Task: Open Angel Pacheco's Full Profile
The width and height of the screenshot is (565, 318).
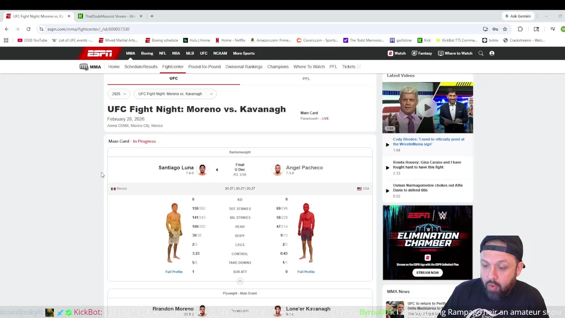Action: (x=306, y=272)
